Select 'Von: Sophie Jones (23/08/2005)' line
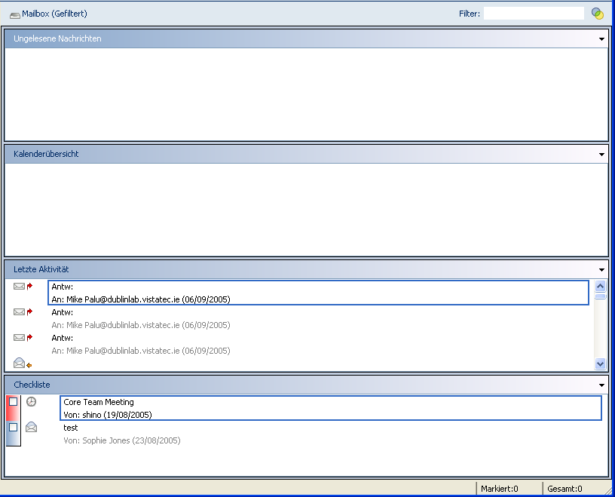Image resolution: width=615 pixels, height=497 pixels. pos(122,440)
